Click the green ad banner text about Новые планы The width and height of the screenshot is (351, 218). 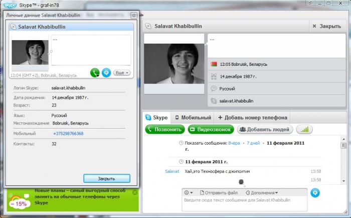coord(80,196)
